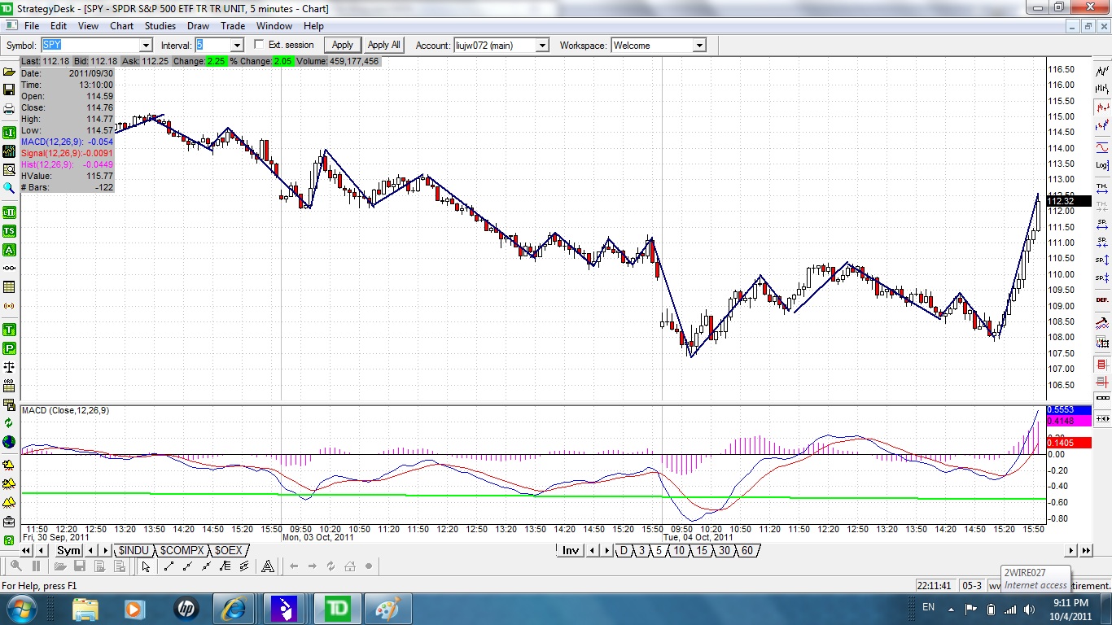Open the HP application from the taskbar
This screenshot has height=625, width=1112.
tap(186, 608)
